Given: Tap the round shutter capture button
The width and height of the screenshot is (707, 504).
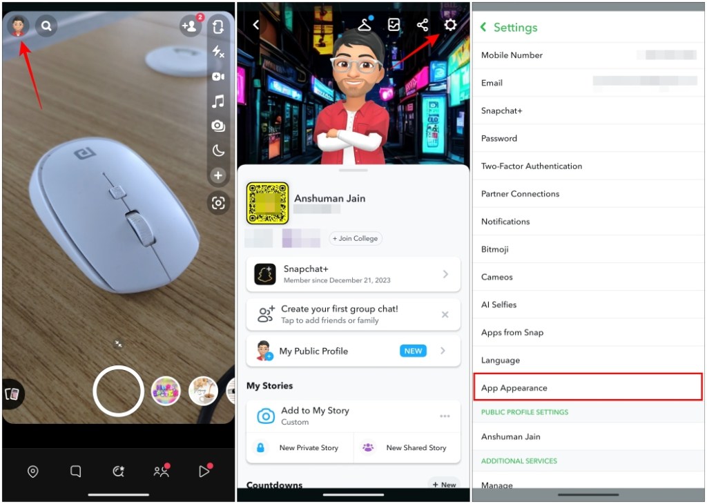Looking at the screenshot, I should [x=119, y=391].
